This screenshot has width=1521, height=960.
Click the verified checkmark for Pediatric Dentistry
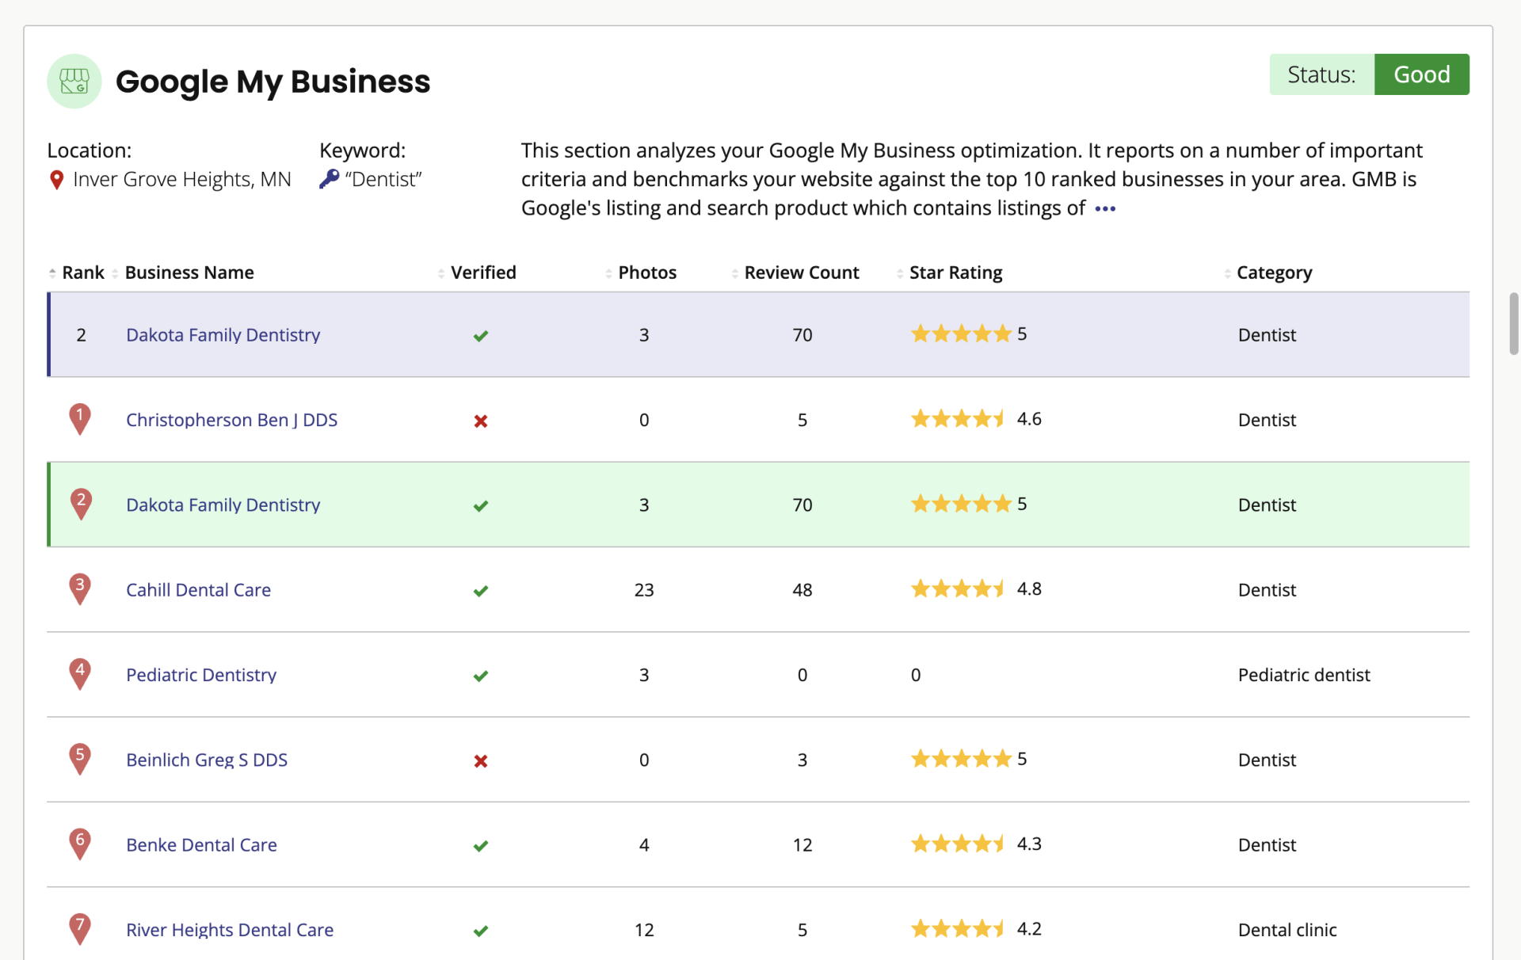(481, 676)
